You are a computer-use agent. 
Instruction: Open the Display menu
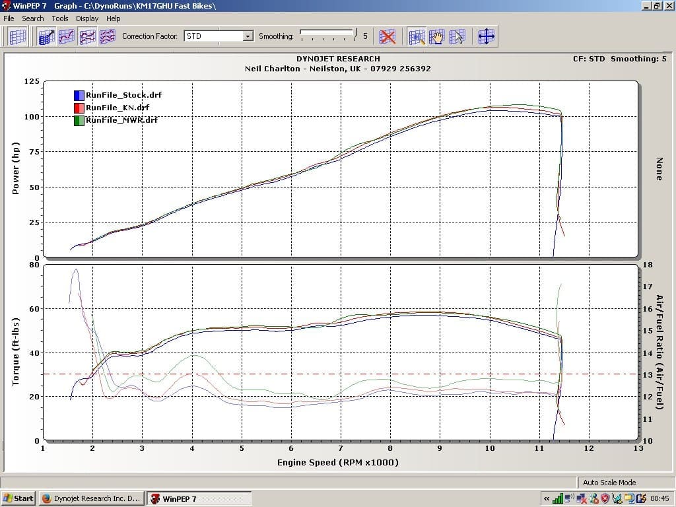tap(86, 18)
